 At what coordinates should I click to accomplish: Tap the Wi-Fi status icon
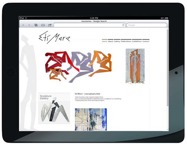pos(26,18)
